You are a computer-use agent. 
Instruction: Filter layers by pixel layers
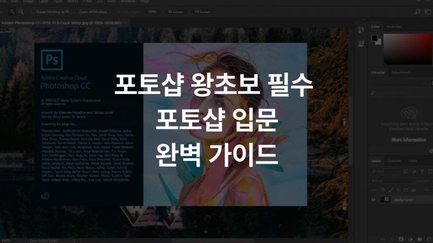405,172
